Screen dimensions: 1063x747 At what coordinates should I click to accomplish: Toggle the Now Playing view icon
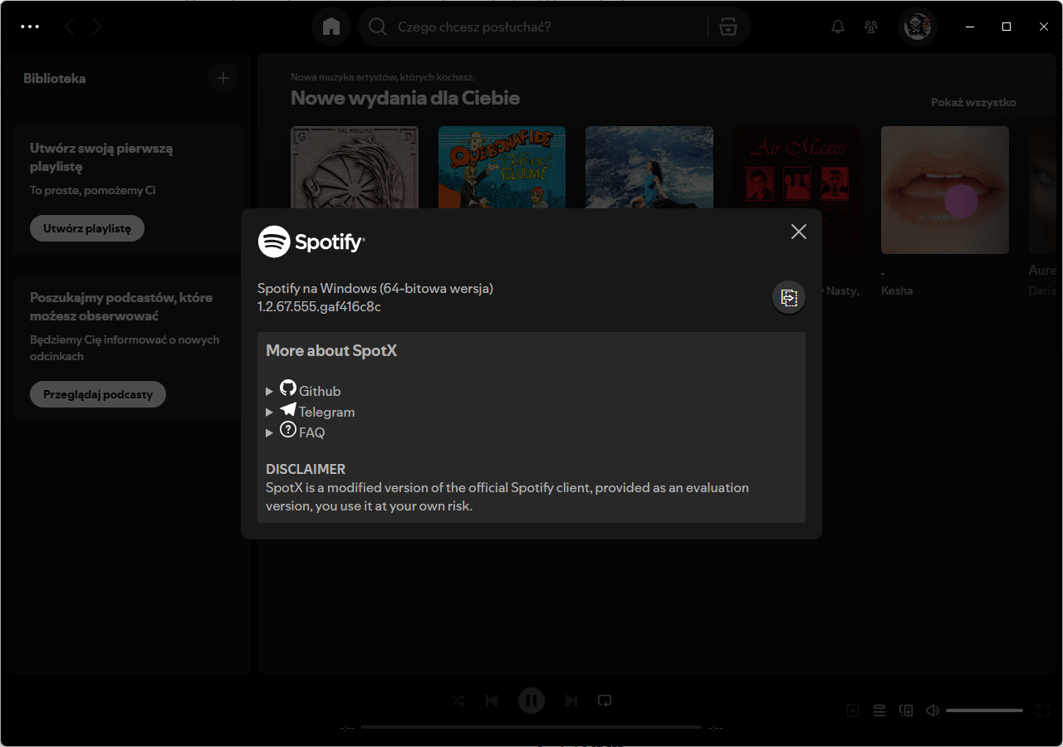(853, 710)
